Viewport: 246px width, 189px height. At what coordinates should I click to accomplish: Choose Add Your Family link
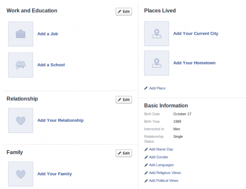(x=54, y=174)
